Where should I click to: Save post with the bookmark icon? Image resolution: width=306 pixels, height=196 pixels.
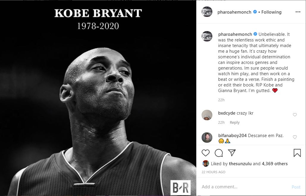[x=297, y=153]
